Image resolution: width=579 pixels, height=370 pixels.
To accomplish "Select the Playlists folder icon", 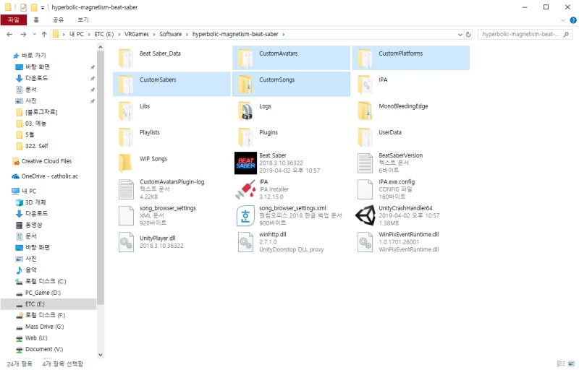I will click(x=126, y=137).
